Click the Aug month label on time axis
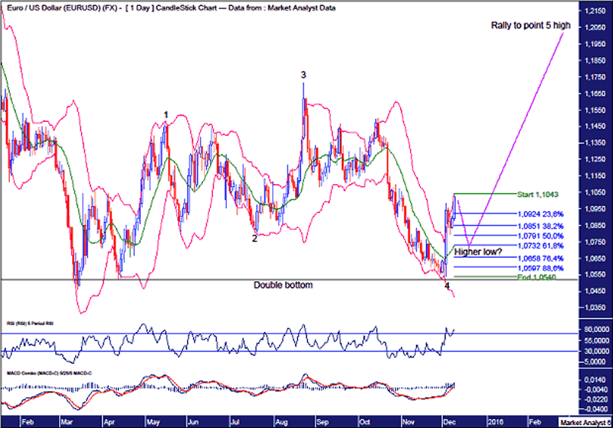The height and width of the screenshot is (428, 613). coord(280,422)
